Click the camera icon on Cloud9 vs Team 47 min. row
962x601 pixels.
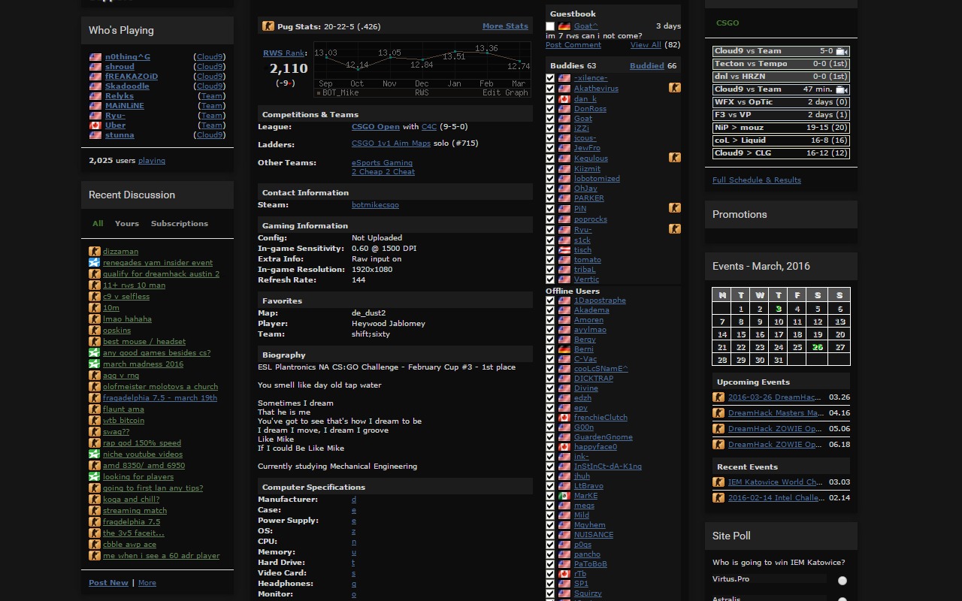(842, 89)
